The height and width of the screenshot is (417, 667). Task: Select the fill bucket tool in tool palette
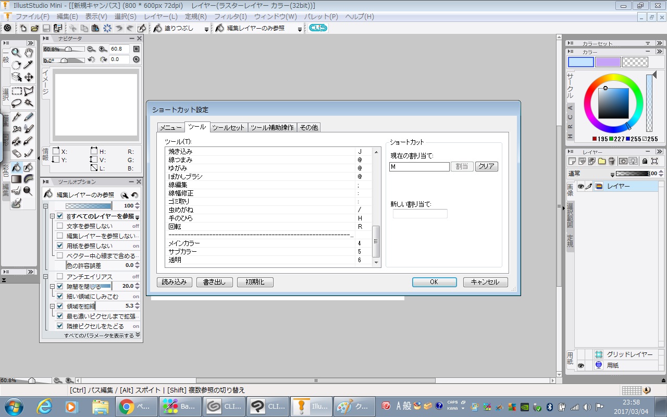tap(16, 167)
